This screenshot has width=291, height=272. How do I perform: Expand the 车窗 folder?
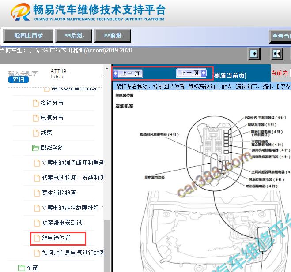[x=32, y=268]
